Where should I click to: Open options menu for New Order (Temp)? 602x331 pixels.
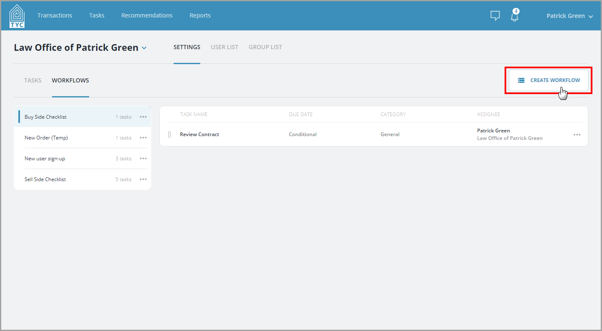143,138
